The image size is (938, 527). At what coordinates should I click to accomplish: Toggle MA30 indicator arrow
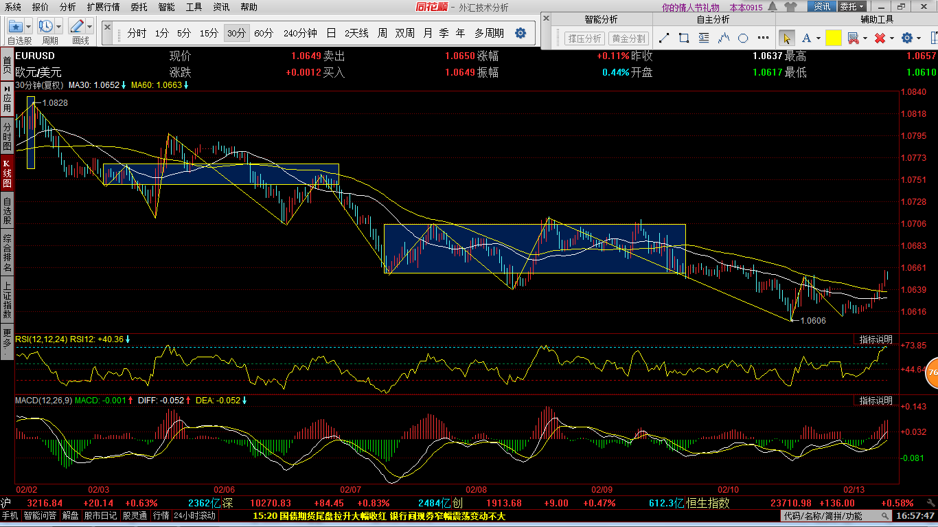(x=124, y=85)
